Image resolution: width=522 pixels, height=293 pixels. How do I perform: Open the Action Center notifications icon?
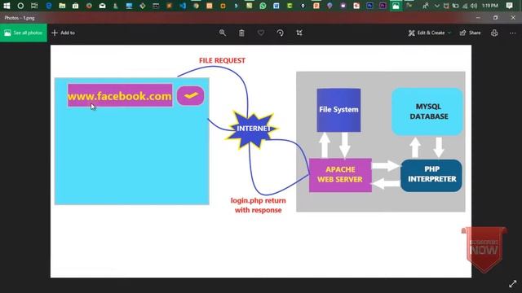(509, 6)
